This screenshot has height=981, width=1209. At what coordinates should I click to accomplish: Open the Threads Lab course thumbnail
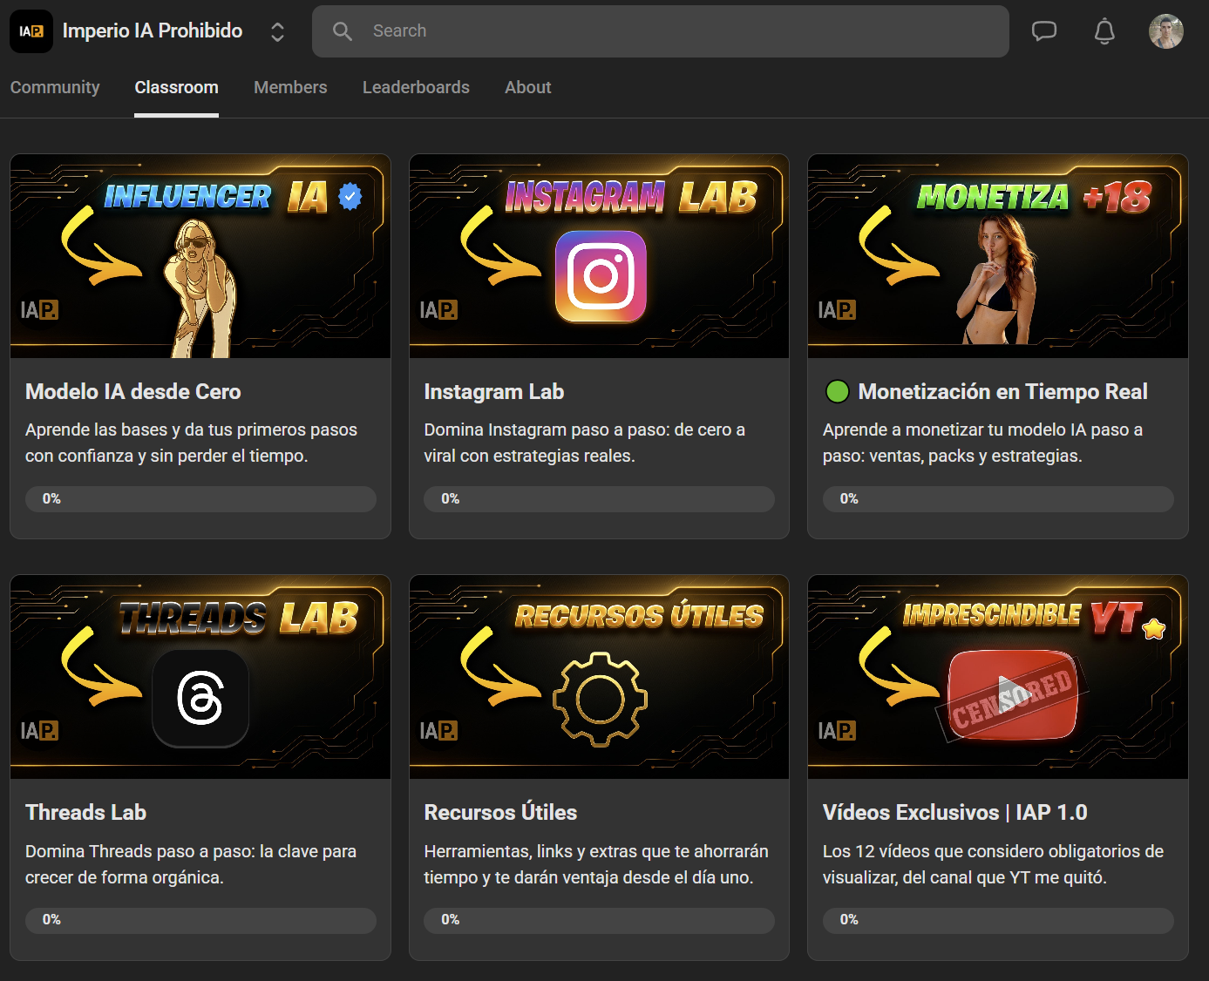click(200, 677)
